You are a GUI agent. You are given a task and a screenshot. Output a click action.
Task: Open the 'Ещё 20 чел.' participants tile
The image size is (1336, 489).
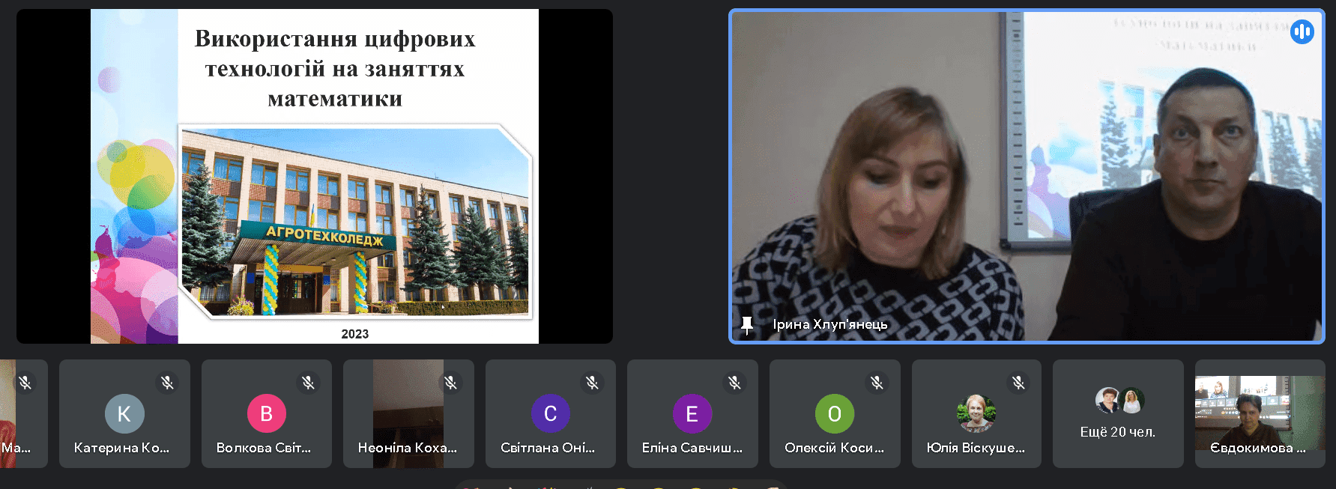[1118, 413]
